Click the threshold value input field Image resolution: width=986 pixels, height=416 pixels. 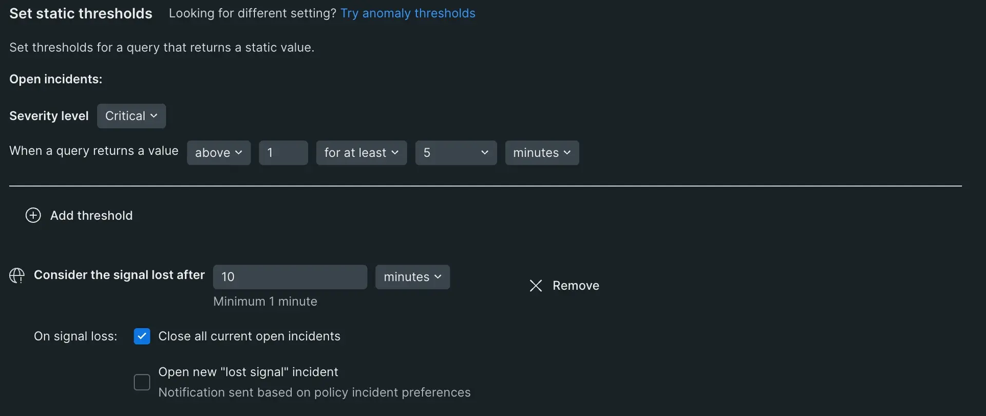point(283,153)
